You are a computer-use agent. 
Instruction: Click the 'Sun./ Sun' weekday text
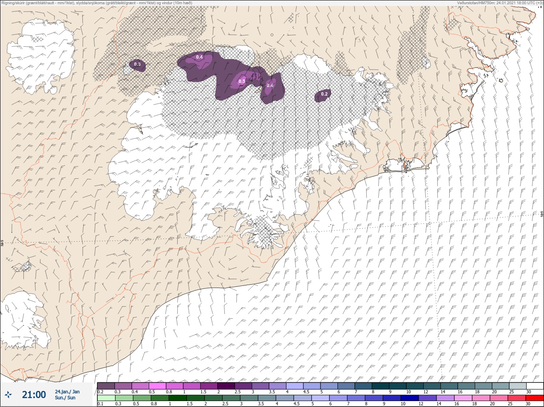pyautogui.click(x=65, y=398)
